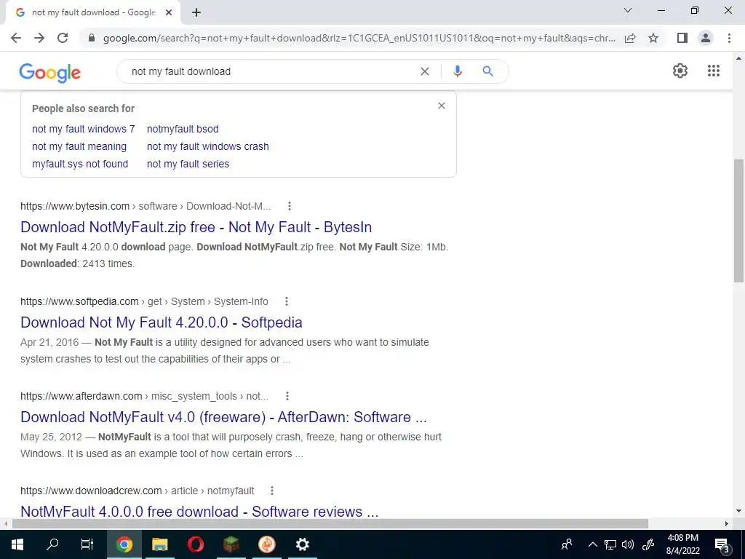Clear the Google search box text
Viewport: 745px width, 559px height.
[425, 71]
